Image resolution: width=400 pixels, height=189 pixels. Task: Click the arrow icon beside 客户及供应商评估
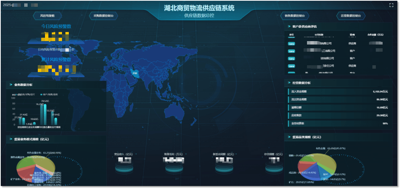pos(289,26)
